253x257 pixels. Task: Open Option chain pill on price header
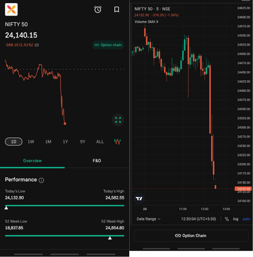[108, 45]
